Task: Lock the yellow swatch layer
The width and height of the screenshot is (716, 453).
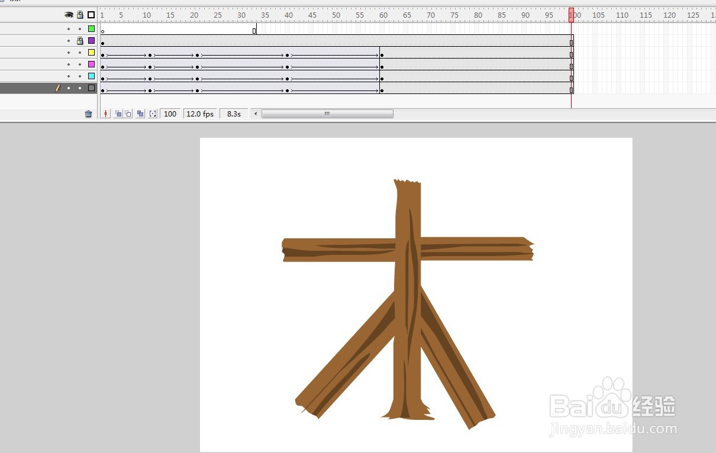Action: 80,53
